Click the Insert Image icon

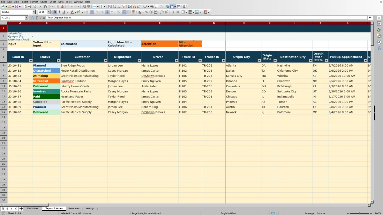point(130,6)
